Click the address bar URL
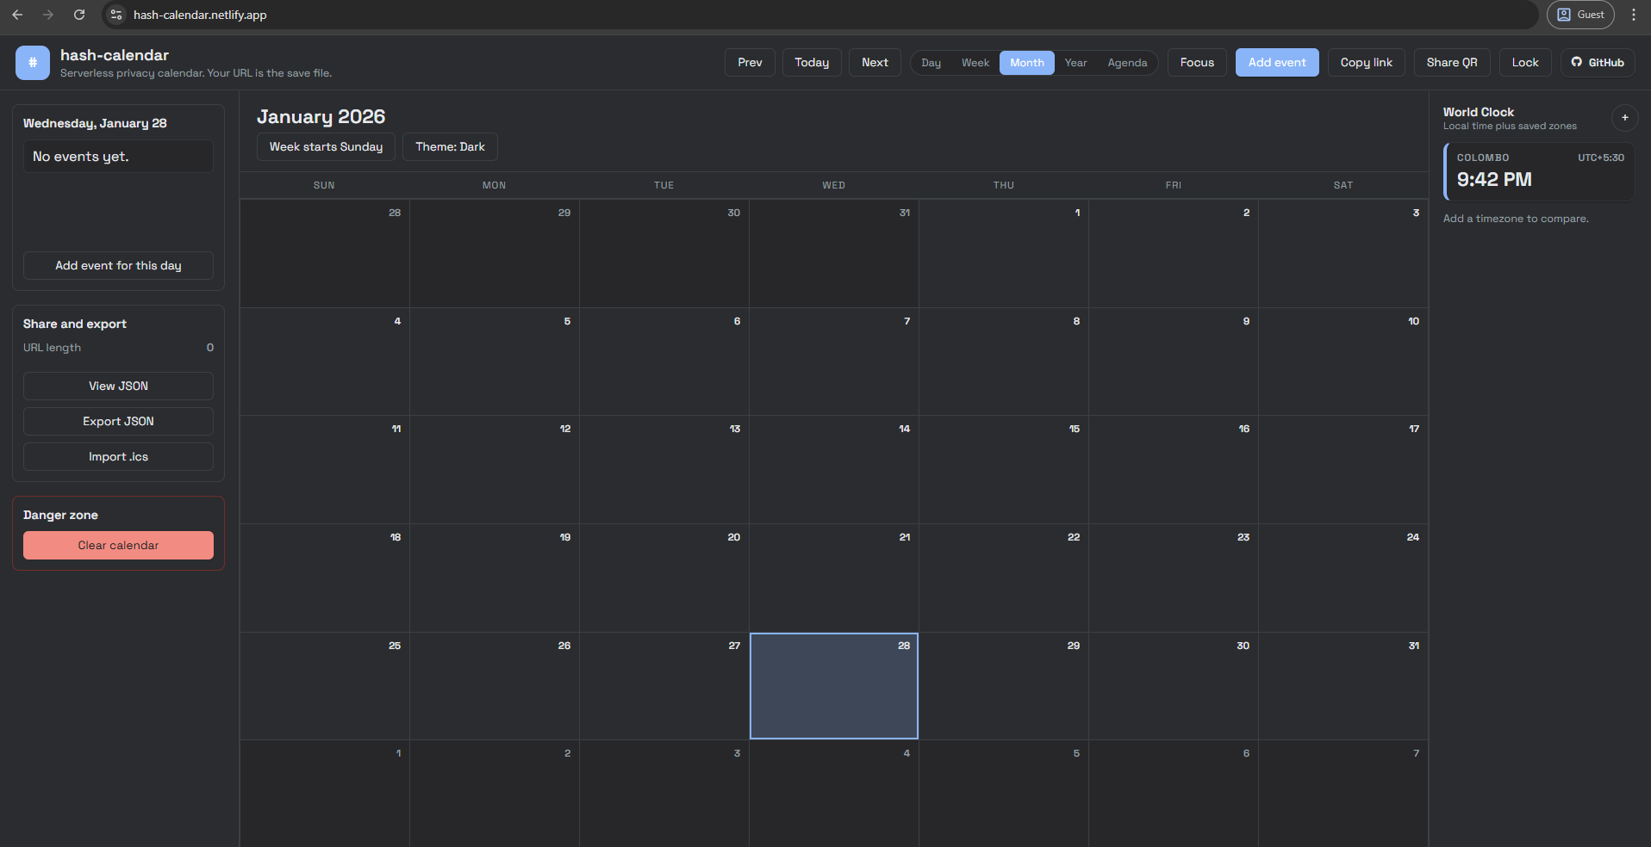The height and width of the screenshot is (847, 1651). (200, 15)
